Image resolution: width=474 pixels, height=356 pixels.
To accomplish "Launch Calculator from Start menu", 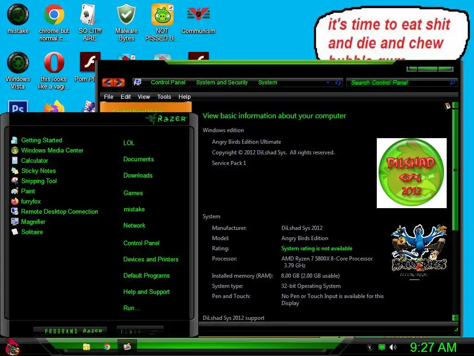I will (x=30, y=161).
